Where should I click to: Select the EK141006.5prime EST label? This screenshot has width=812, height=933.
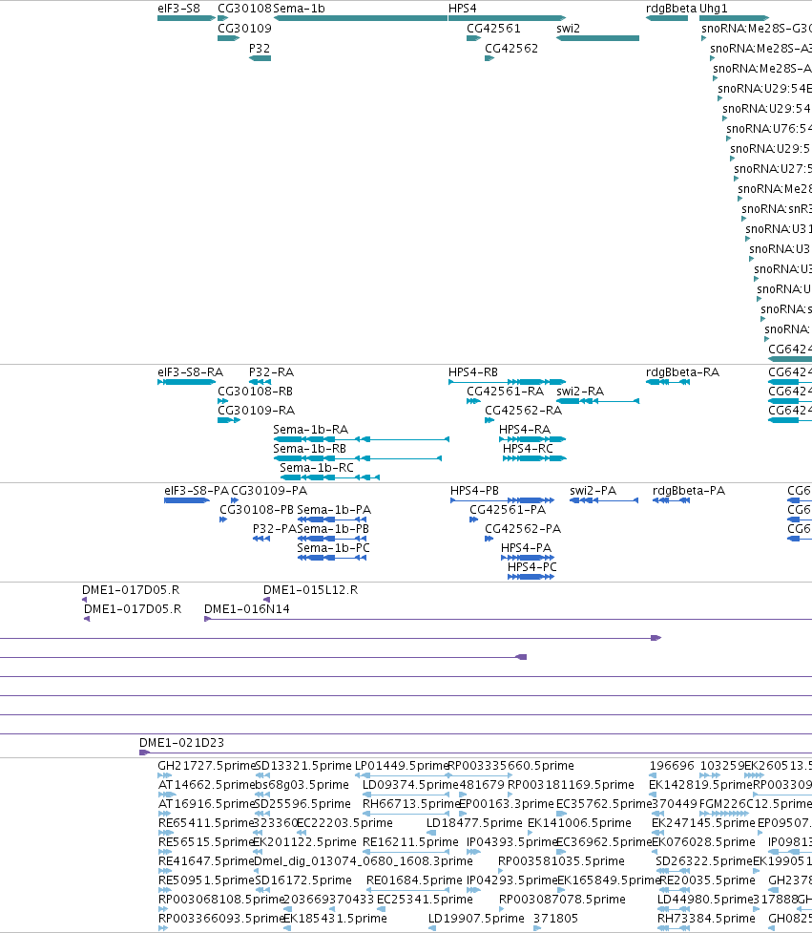tap(579, 822)
